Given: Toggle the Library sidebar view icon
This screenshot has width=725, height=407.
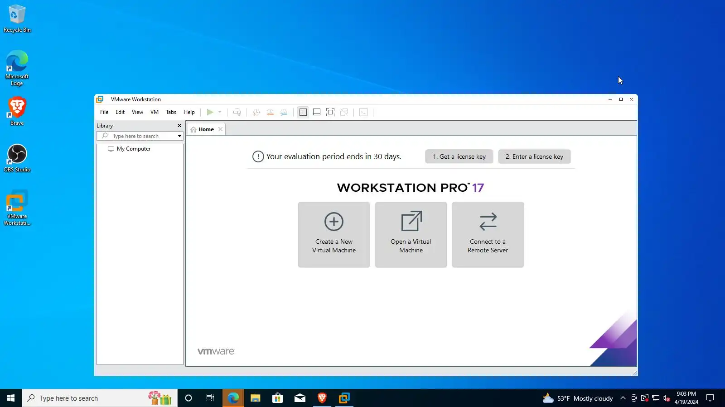Looking at the screenshot, I should pyautogui.click(x=303, y=112).
